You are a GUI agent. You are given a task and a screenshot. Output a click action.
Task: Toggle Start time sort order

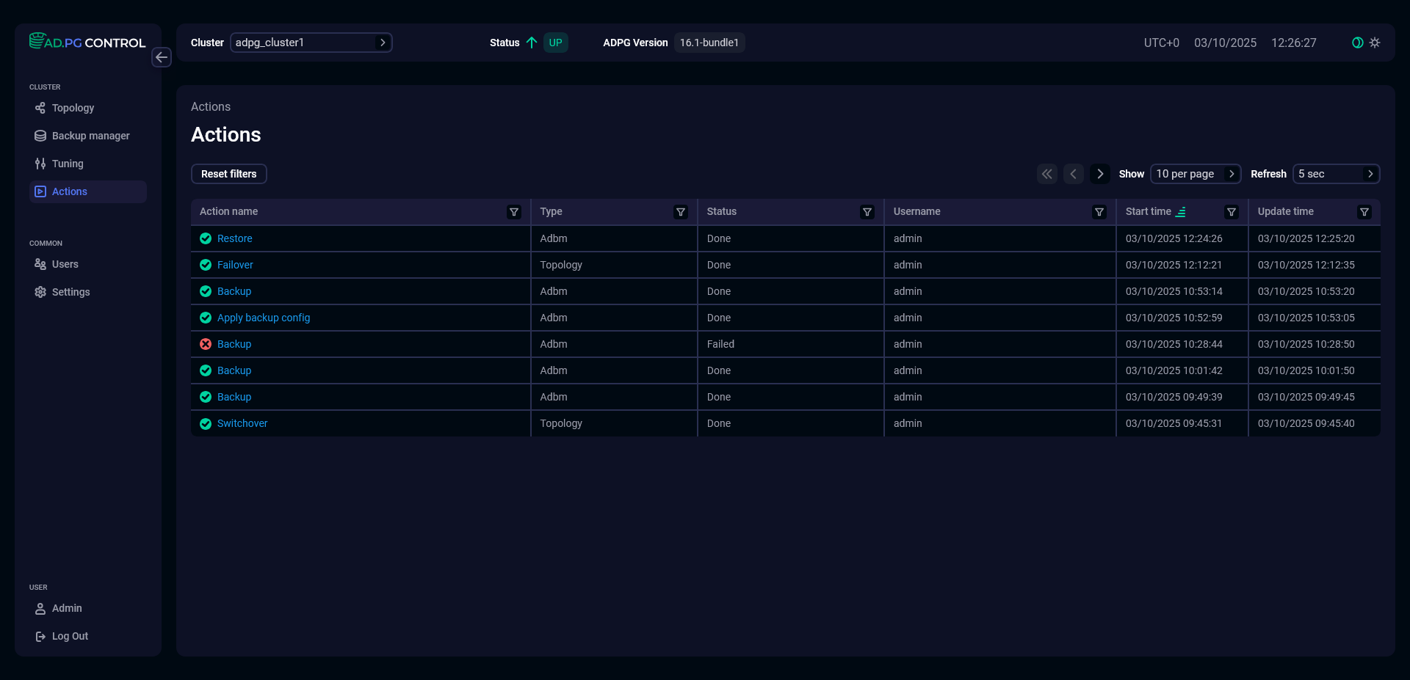1181,211
